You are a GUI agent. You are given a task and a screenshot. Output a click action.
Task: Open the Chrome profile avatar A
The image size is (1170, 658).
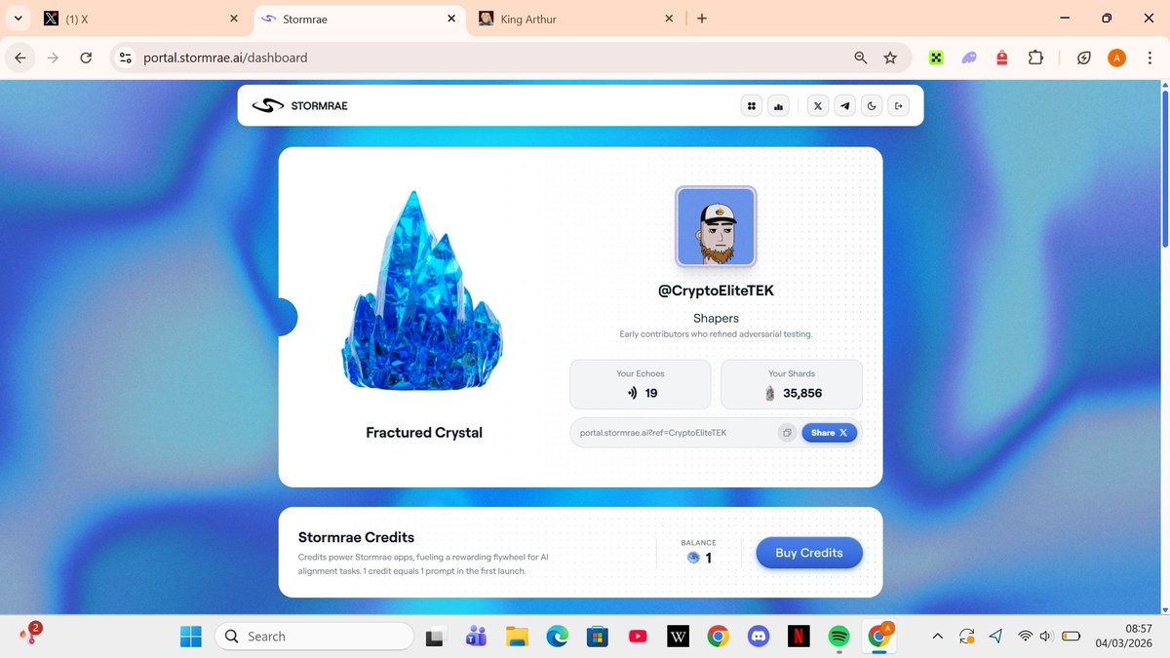[1117, 58]
